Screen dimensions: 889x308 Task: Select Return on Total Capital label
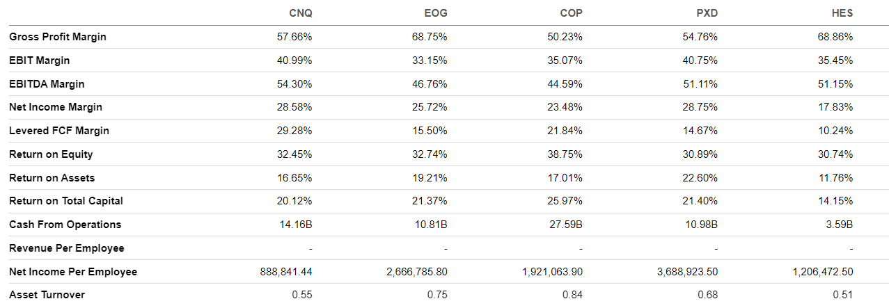coord(66,201)
